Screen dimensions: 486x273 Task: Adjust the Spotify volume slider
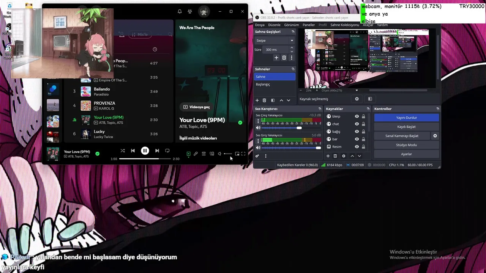pos(228,154)
